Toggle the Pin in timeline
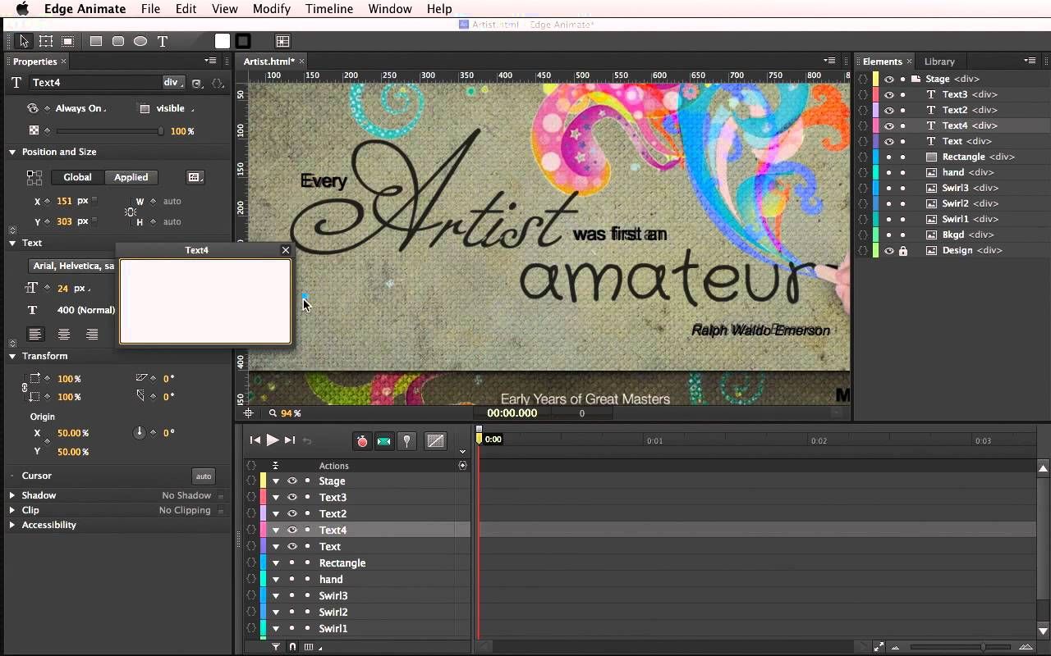 (406, 441)
